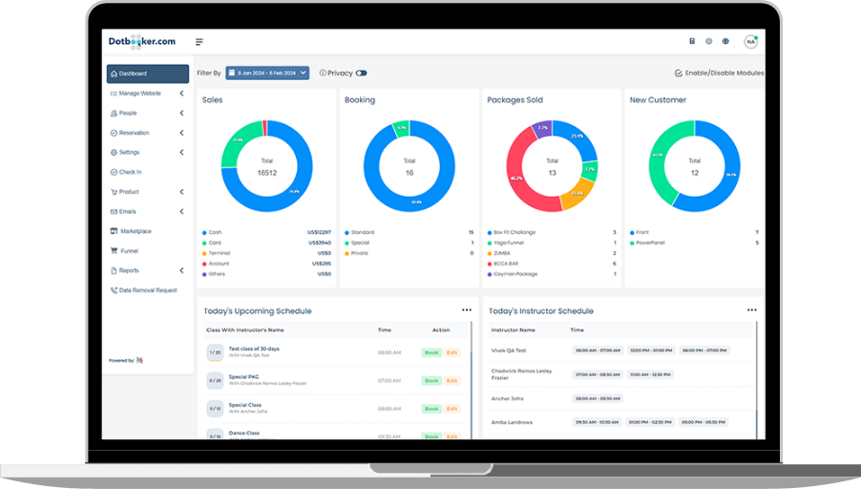Screen dimensions: 861x489
Task: Toggle the Privacy switch
Action: [x=361, y=73]
